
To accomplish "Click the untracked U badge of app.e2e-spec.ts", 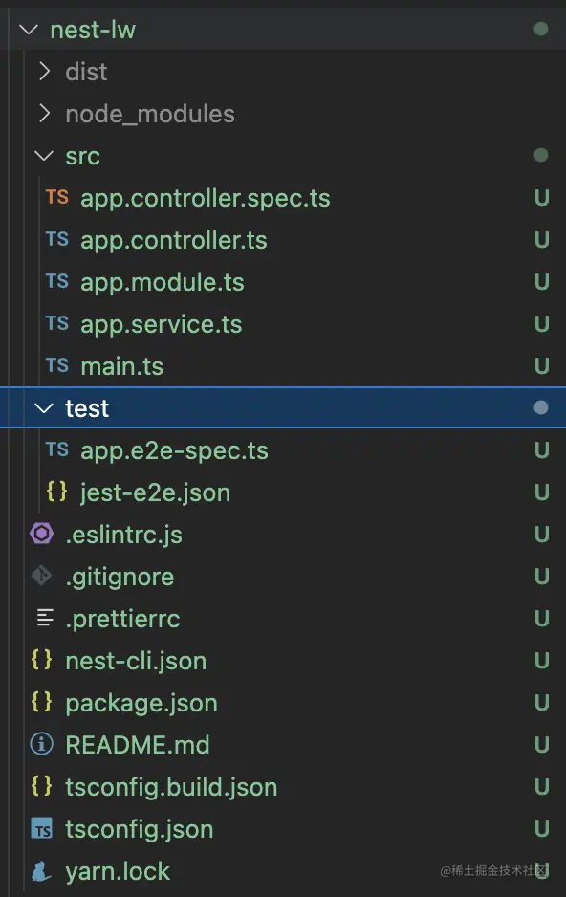I will 542,450.
